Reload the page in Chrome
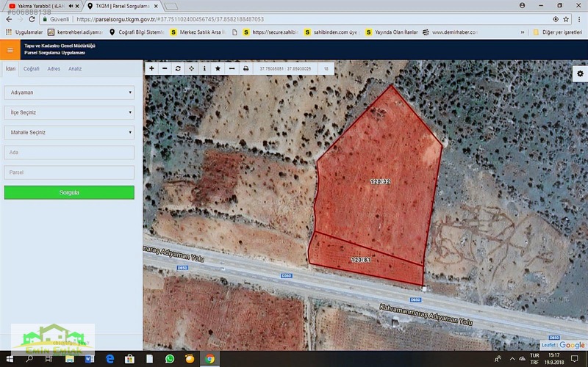Screen dimensions: 588x367 [x=32, y=19]
